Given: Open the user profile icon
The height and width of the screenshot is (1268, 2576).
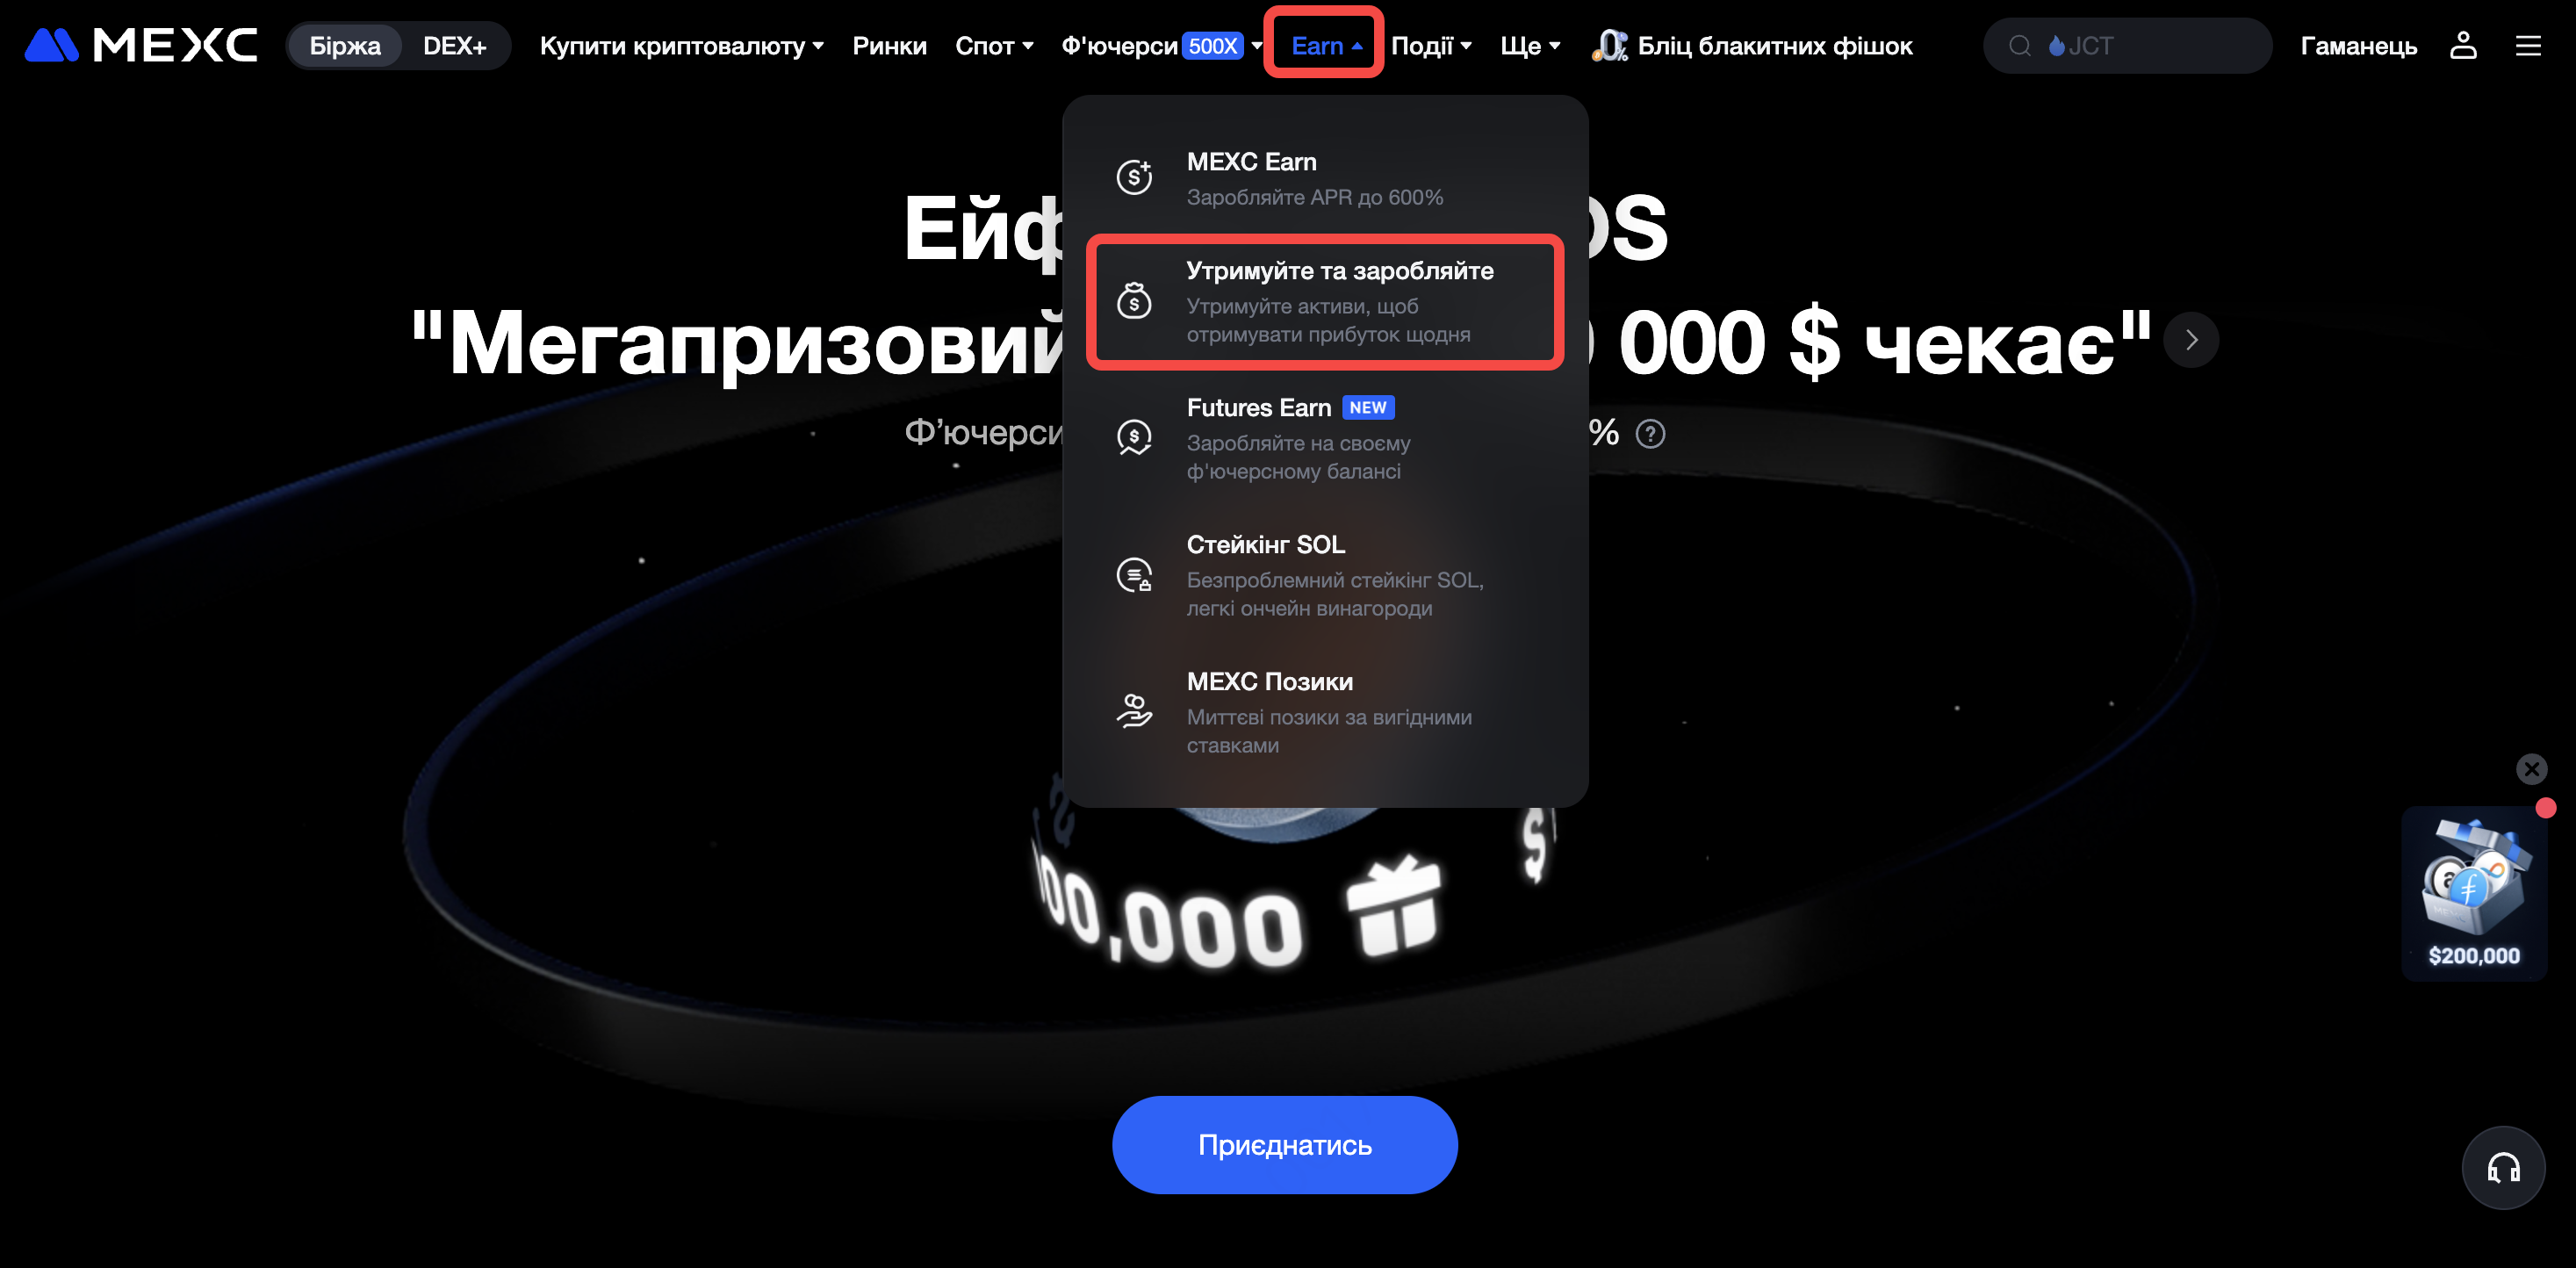Looking at the screenshot, I should point(2463,45).
